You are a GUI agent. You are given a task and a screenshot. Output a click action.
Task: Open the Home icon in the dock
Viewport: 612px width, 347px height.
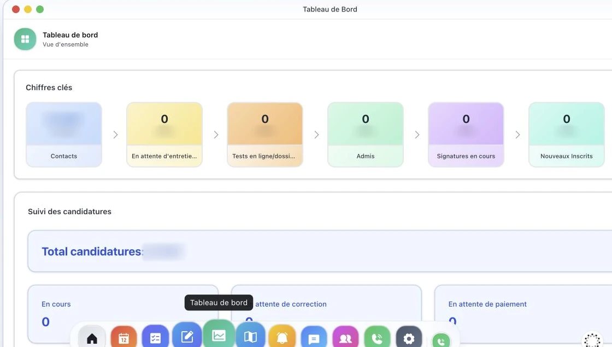(92, 337)
